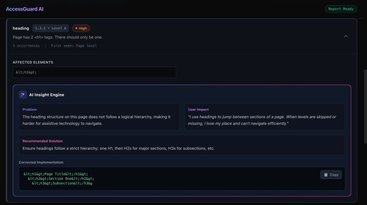Viewport: 367px width, 205px height.
Task: Collapse the heading issue card chevron
Action: (346, 36)
